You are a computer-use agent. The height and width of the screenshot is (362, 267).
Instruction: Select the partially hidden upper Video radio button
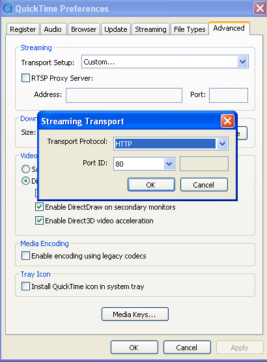[x=25, y=169]
